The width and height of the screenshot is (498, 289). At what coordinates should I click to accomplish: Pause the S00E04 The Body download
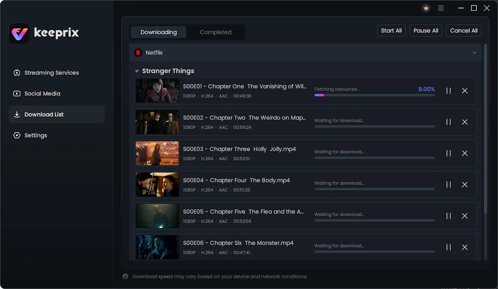point(449,185)
